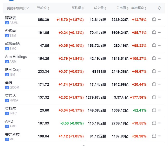Sort by 当前价 column

tap(43, 8)
